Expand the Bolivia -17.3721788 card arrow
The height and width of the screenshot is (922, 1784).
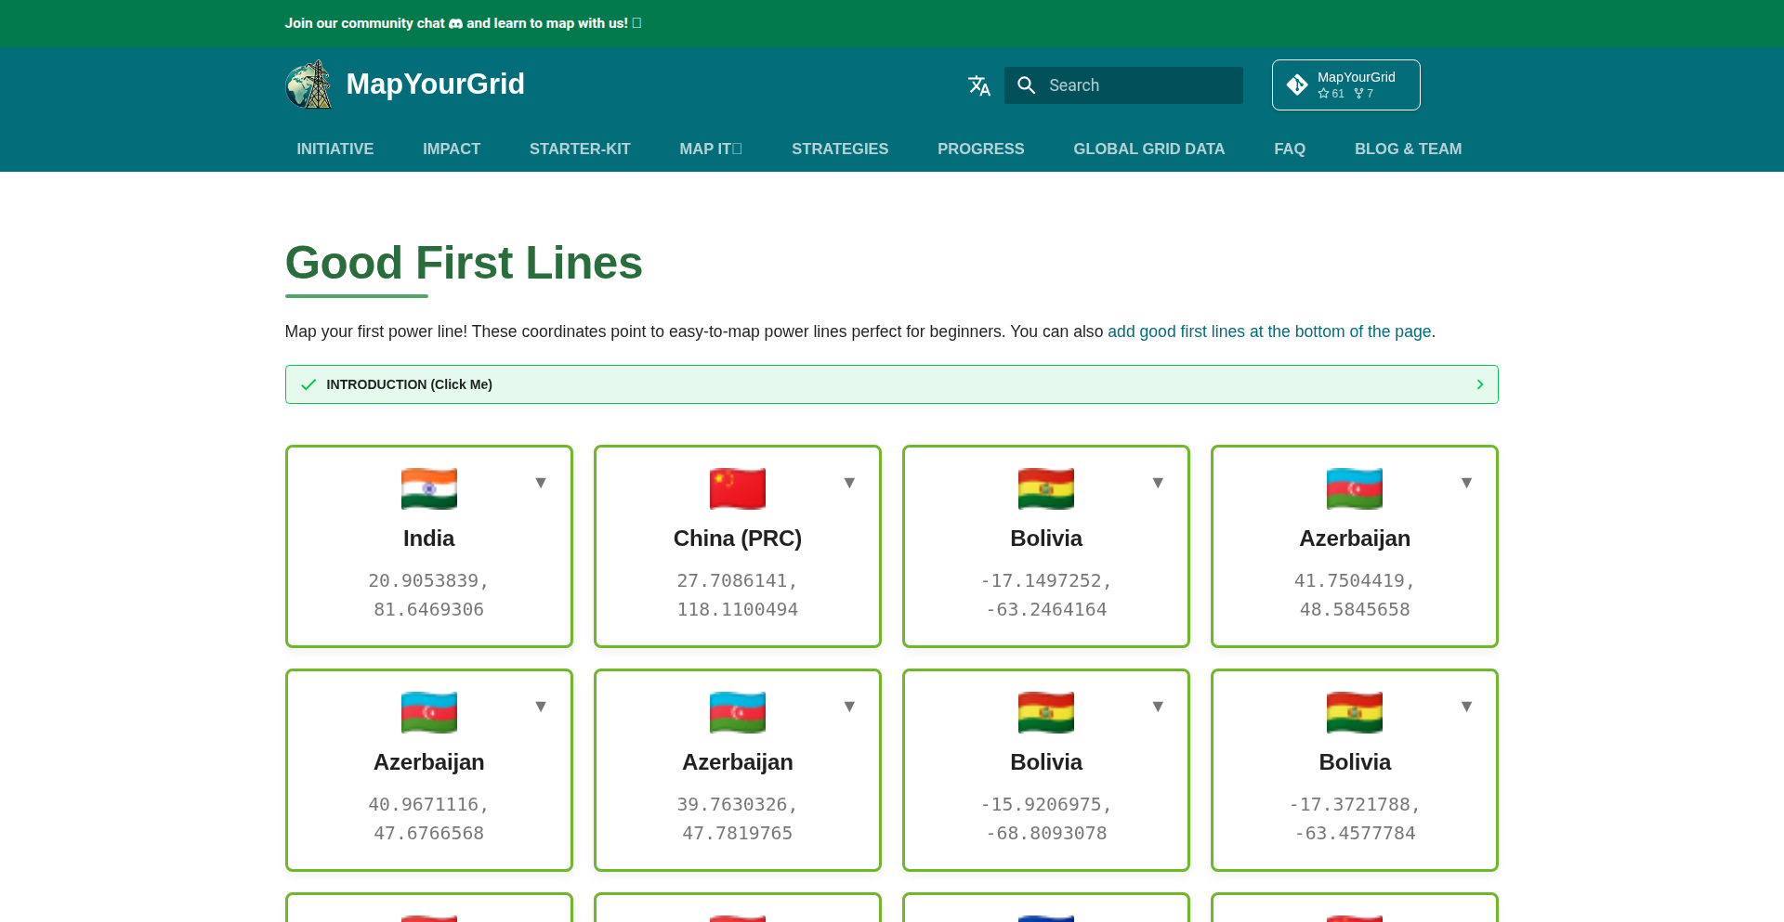[1466, 707]
